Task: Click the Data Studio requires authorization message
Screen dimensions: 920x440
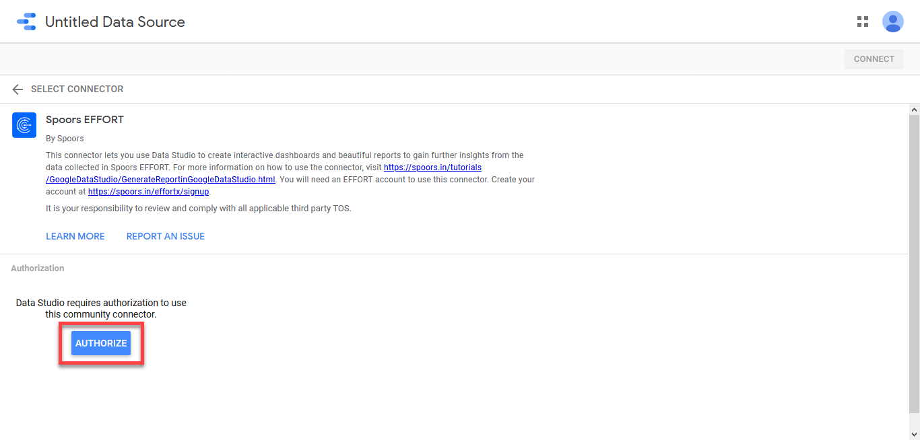Action: [101, 308]
